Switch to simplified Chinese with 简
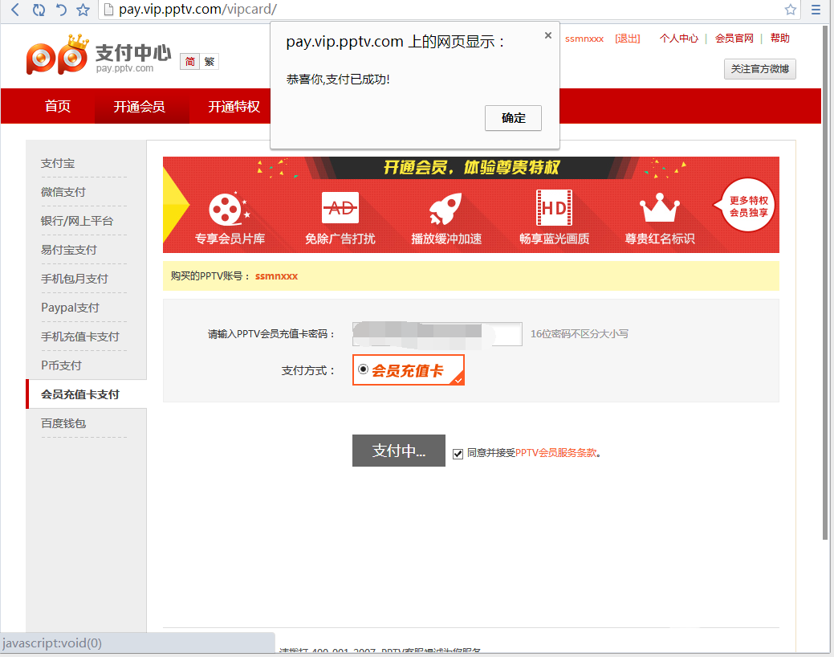The width and height of the screenshot is (834, 657). (190, 62)
